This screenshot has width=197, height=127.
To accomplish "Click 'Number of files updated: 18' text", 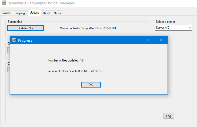I will tap(66, 60).
